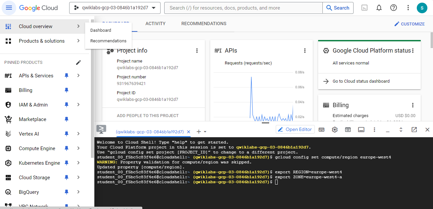This screenshot has height=209, width=433.
Task: Open the notifications bell
Action: (x=379, y=8)
